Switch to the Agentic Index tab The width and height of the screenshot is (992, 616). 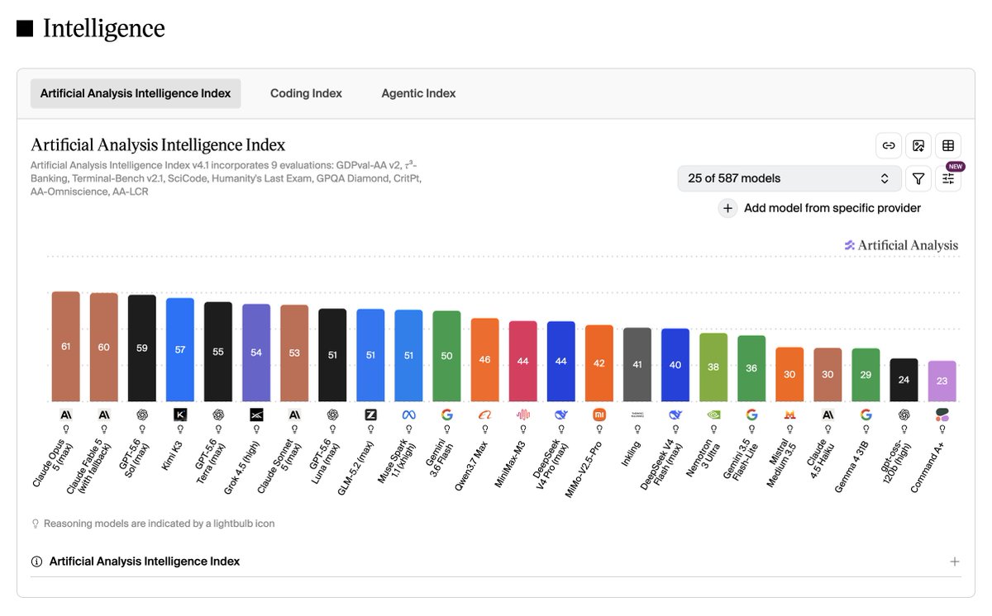418,93
